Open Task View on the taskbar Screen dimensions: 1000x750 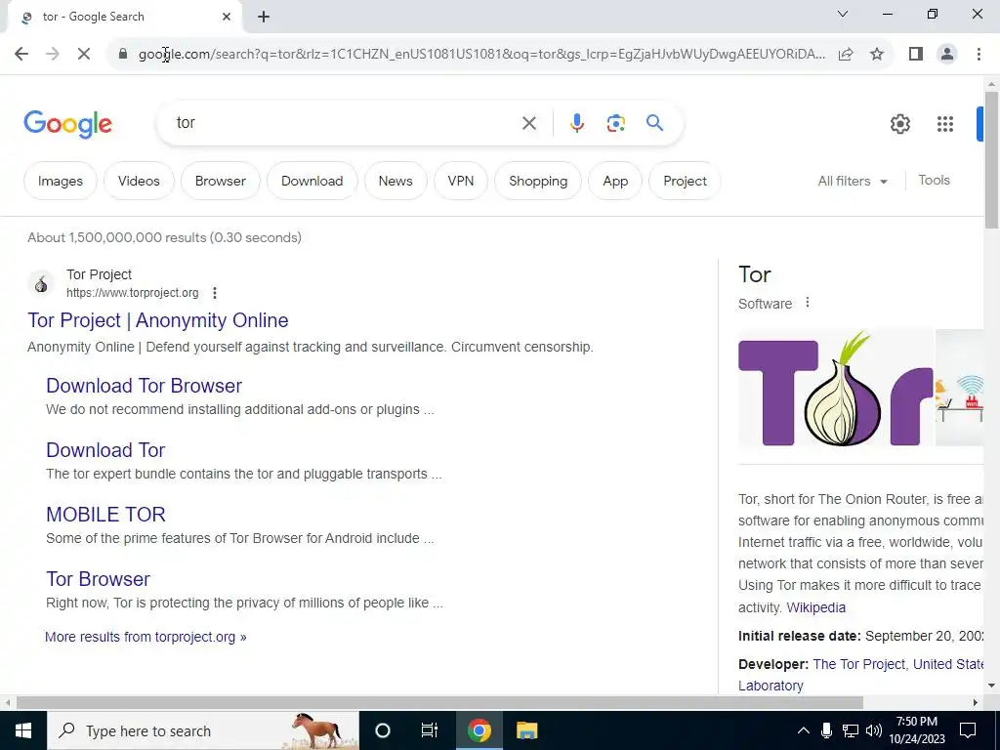click(430, 730)
